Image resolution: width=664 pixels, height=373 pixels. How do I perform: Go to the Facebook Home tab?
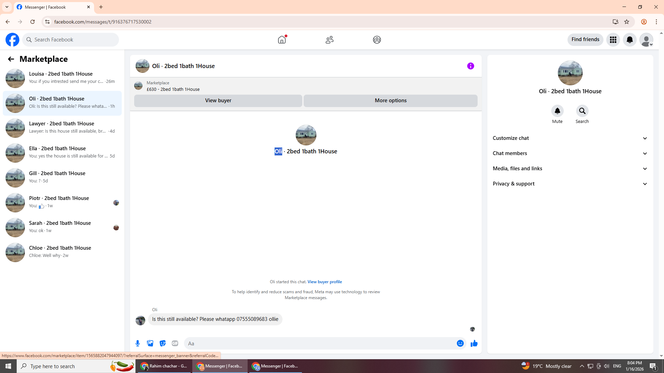282,40
